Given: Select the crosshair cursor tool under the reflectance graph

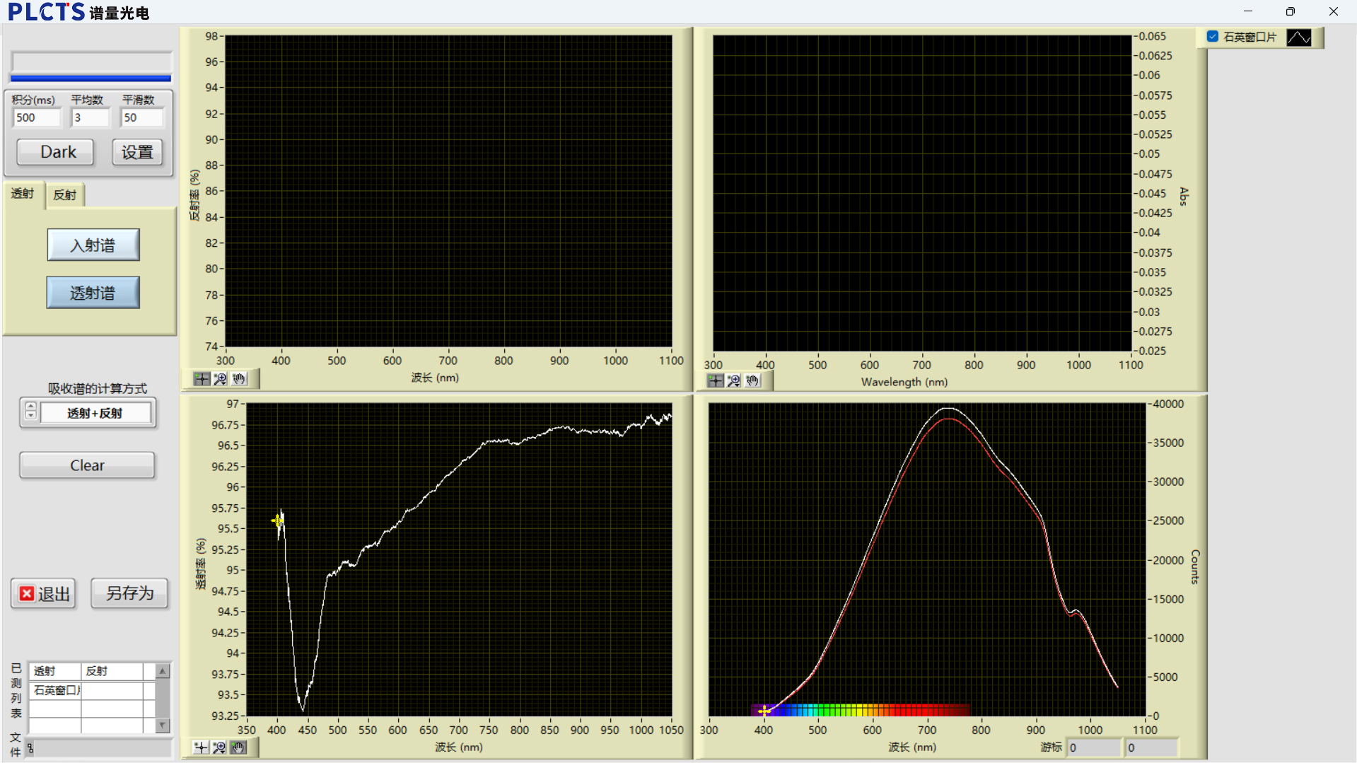Looking at the screenshot, I should pyautogui.click(x=202, y=379).
